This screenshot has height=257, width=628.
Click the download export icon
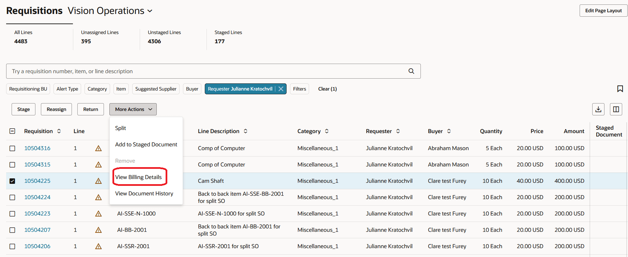[598, 109]
